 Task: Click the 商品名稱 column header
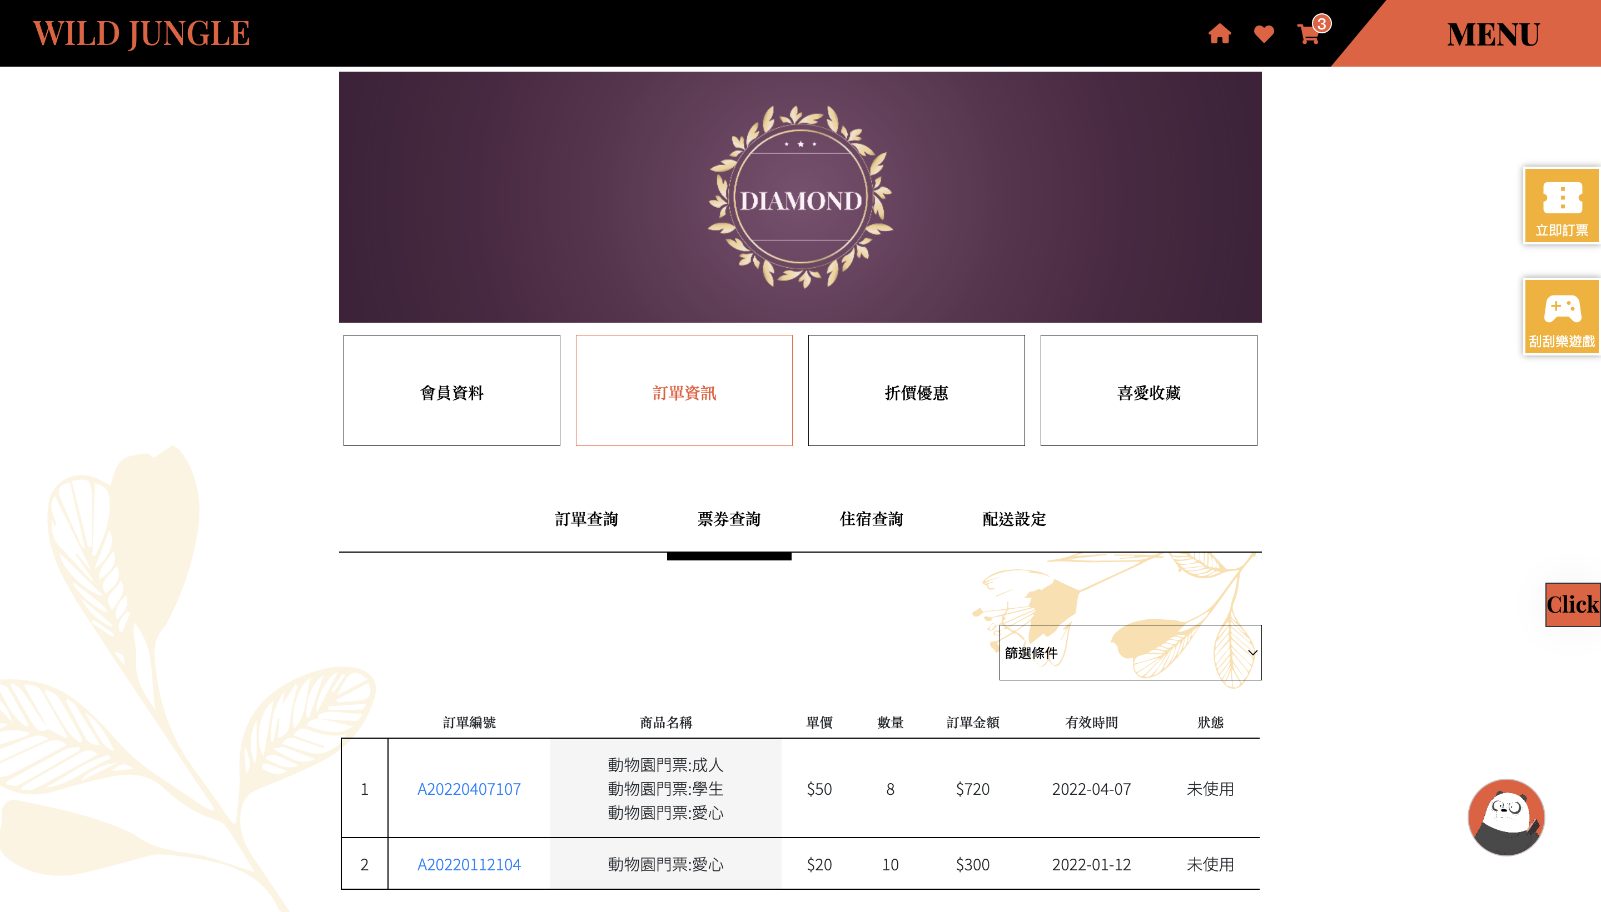pos(666,722)
